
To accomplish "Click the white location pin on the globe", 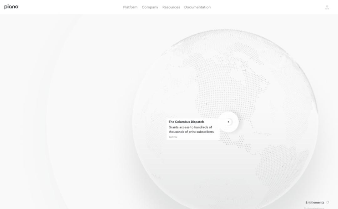I will [x=228, y=121].
